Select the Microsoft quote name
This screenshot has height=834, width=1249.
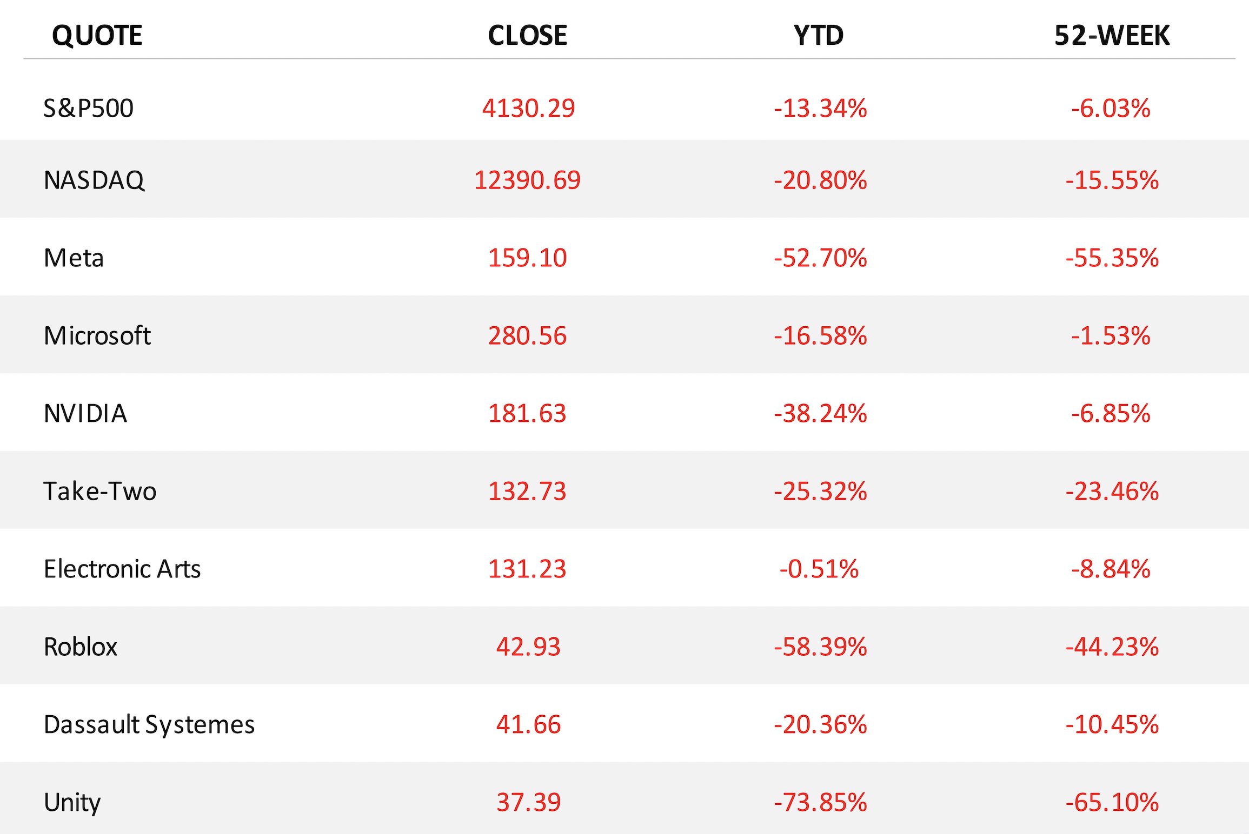[97, 335]
